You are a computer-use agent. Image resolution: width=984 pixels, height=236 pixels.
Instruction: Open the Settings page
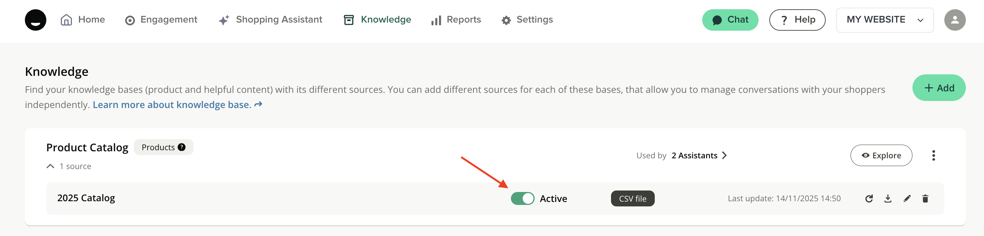[527, 20]
